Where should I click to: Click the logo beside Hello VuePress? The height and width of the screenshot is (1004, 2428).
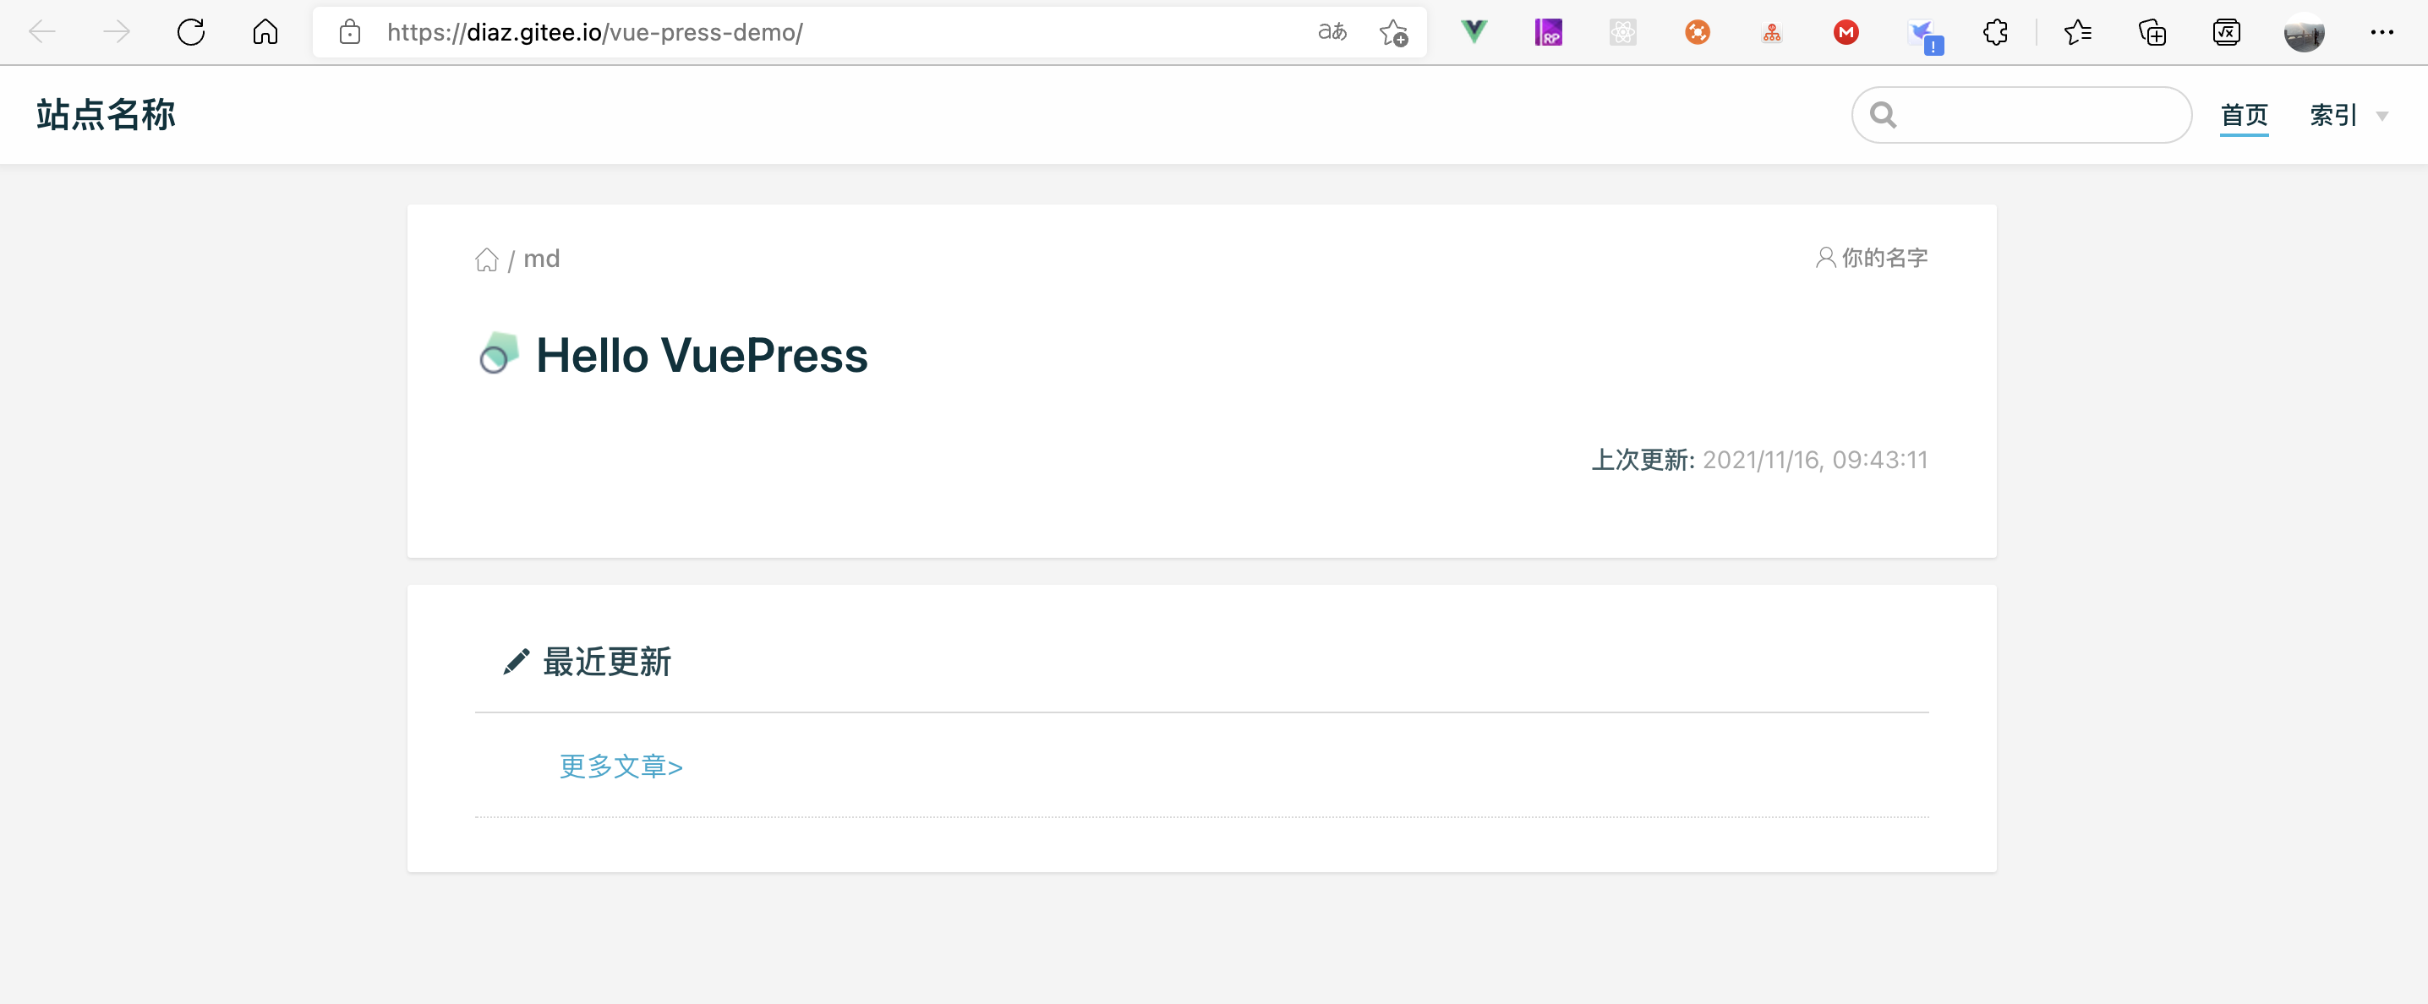pos(499,353)
